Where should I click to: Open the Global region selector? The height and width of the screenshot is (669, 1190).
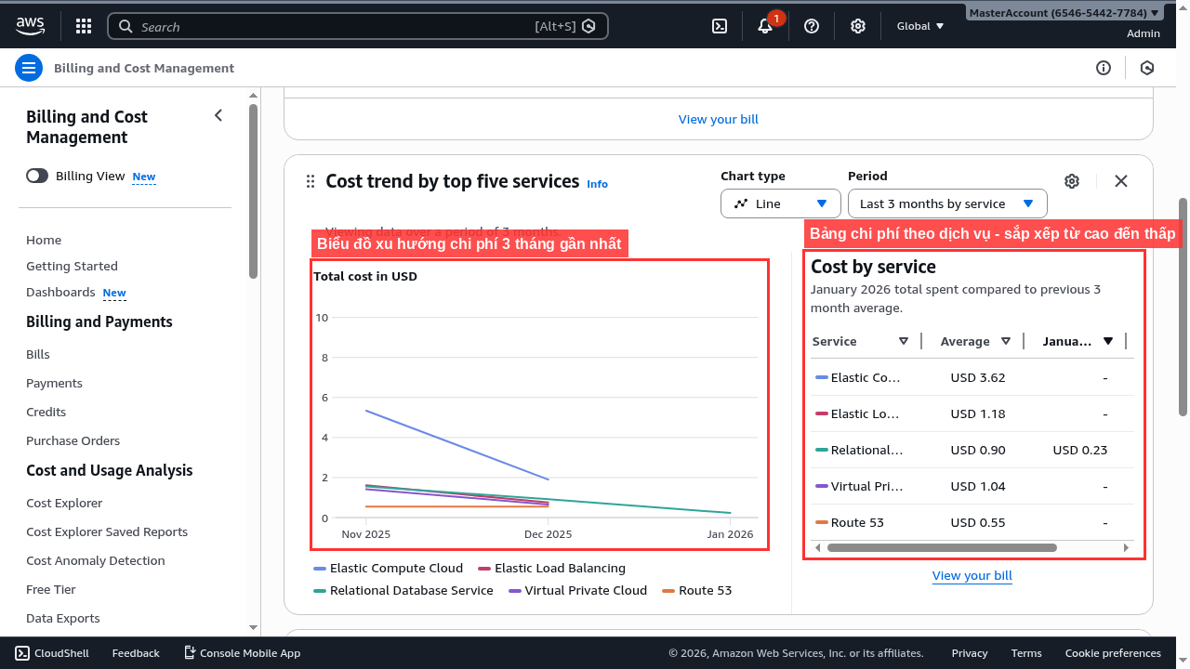(x=919, y=26)
